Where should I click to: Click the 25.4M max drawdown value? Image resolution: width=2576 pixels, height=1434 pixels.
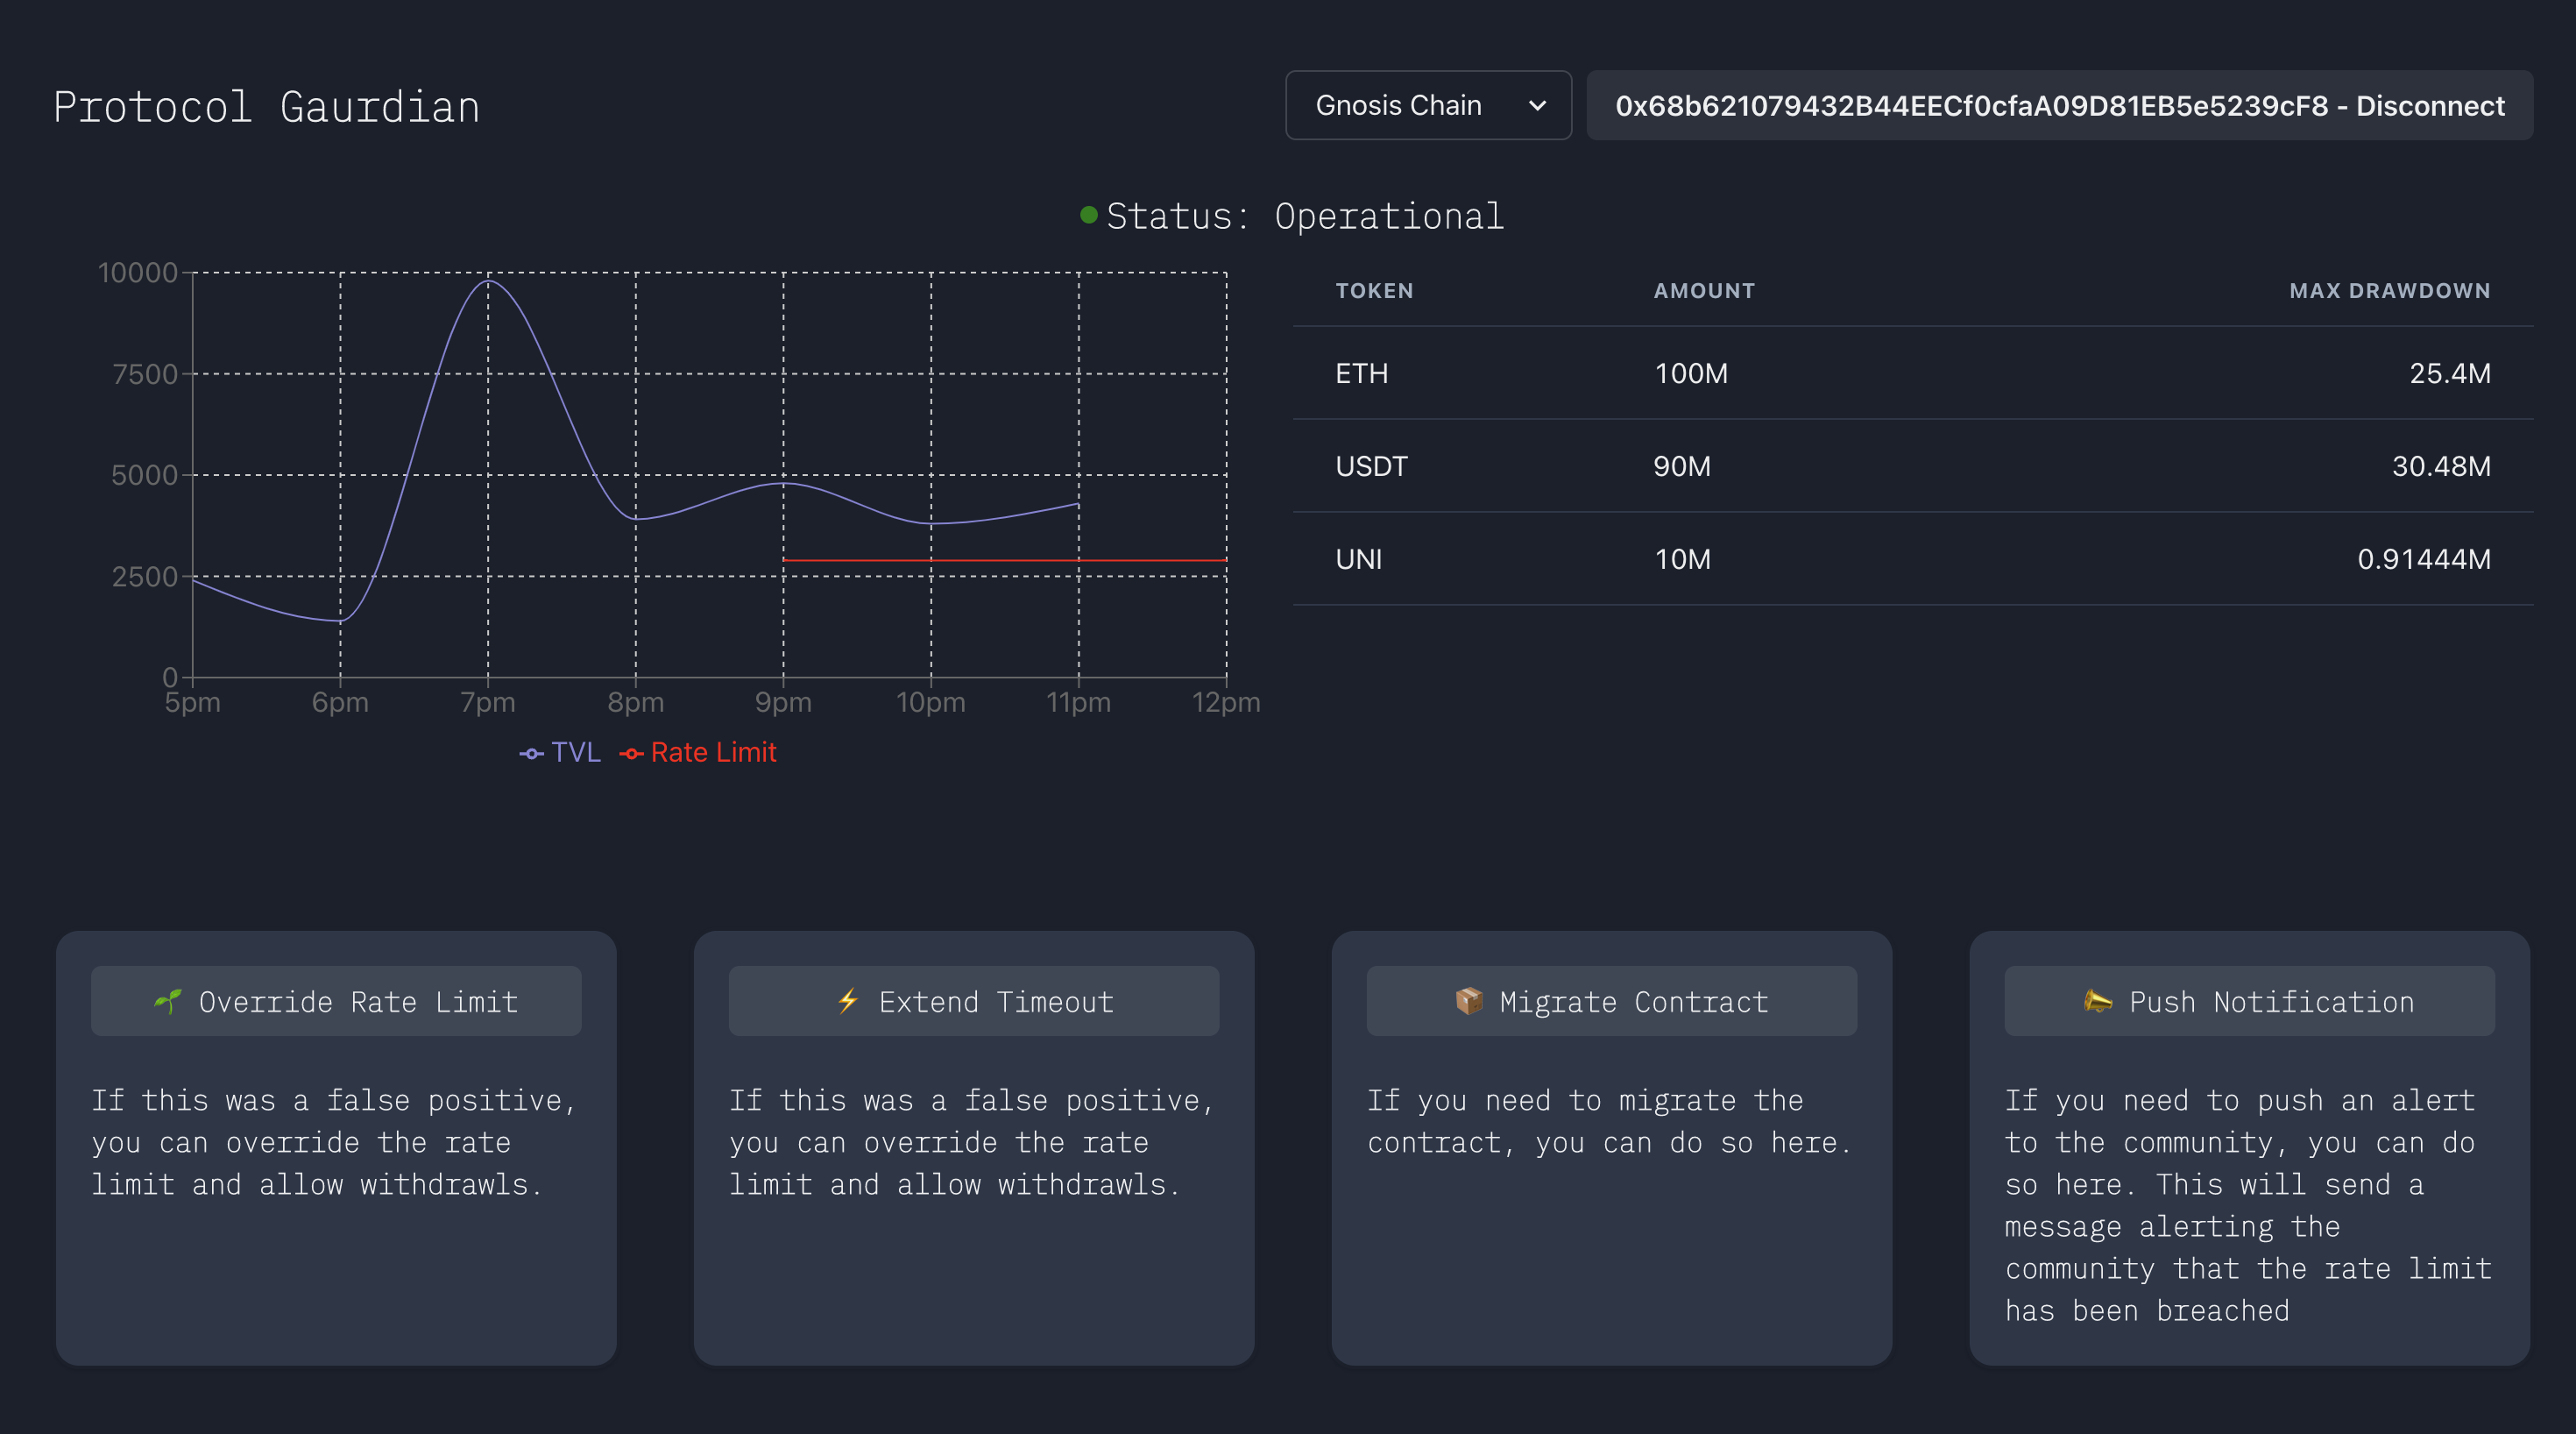[x=2450, y=373]
